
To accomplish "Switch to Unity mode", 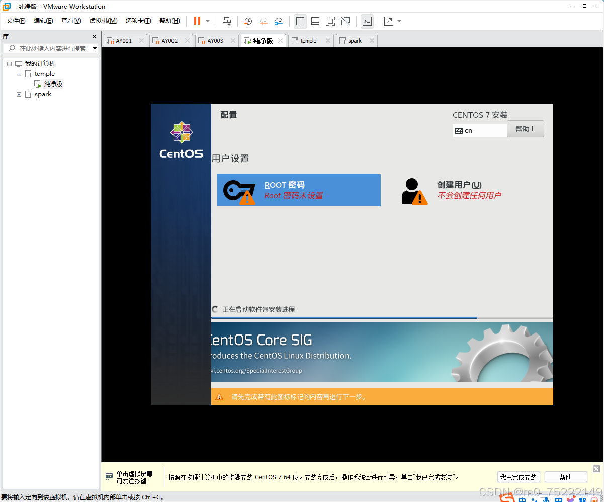I will coord(346,21).
